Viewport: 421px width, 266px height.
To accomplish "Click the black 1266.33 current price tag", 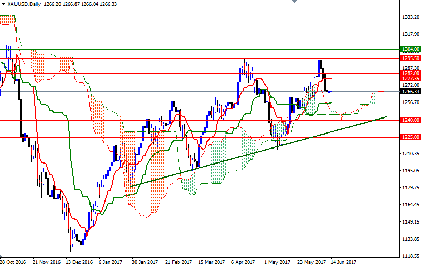I will click(x=410, y=92).
